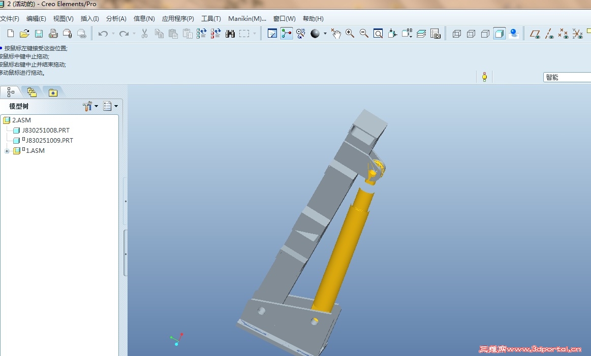591x356 pixels.
Task: Click the Paste Special icon
Action: (188, 34)
